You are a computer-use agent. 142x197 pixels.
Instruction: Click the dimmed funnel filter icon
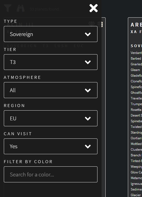coord(8,8)
